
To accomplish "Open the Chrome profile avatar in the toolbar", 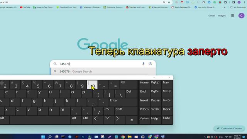I will tap(239, 2).
